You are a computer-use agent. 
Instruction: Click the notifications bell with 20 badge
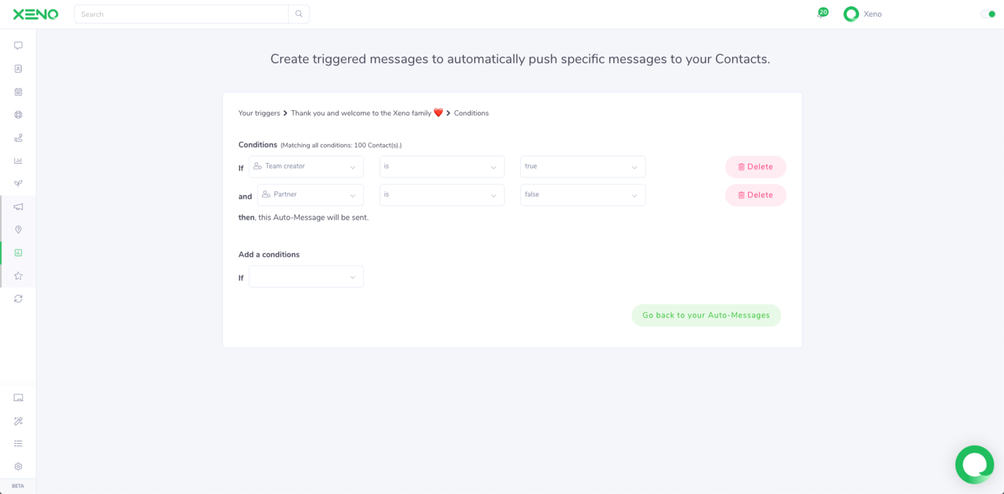(821, 14)
